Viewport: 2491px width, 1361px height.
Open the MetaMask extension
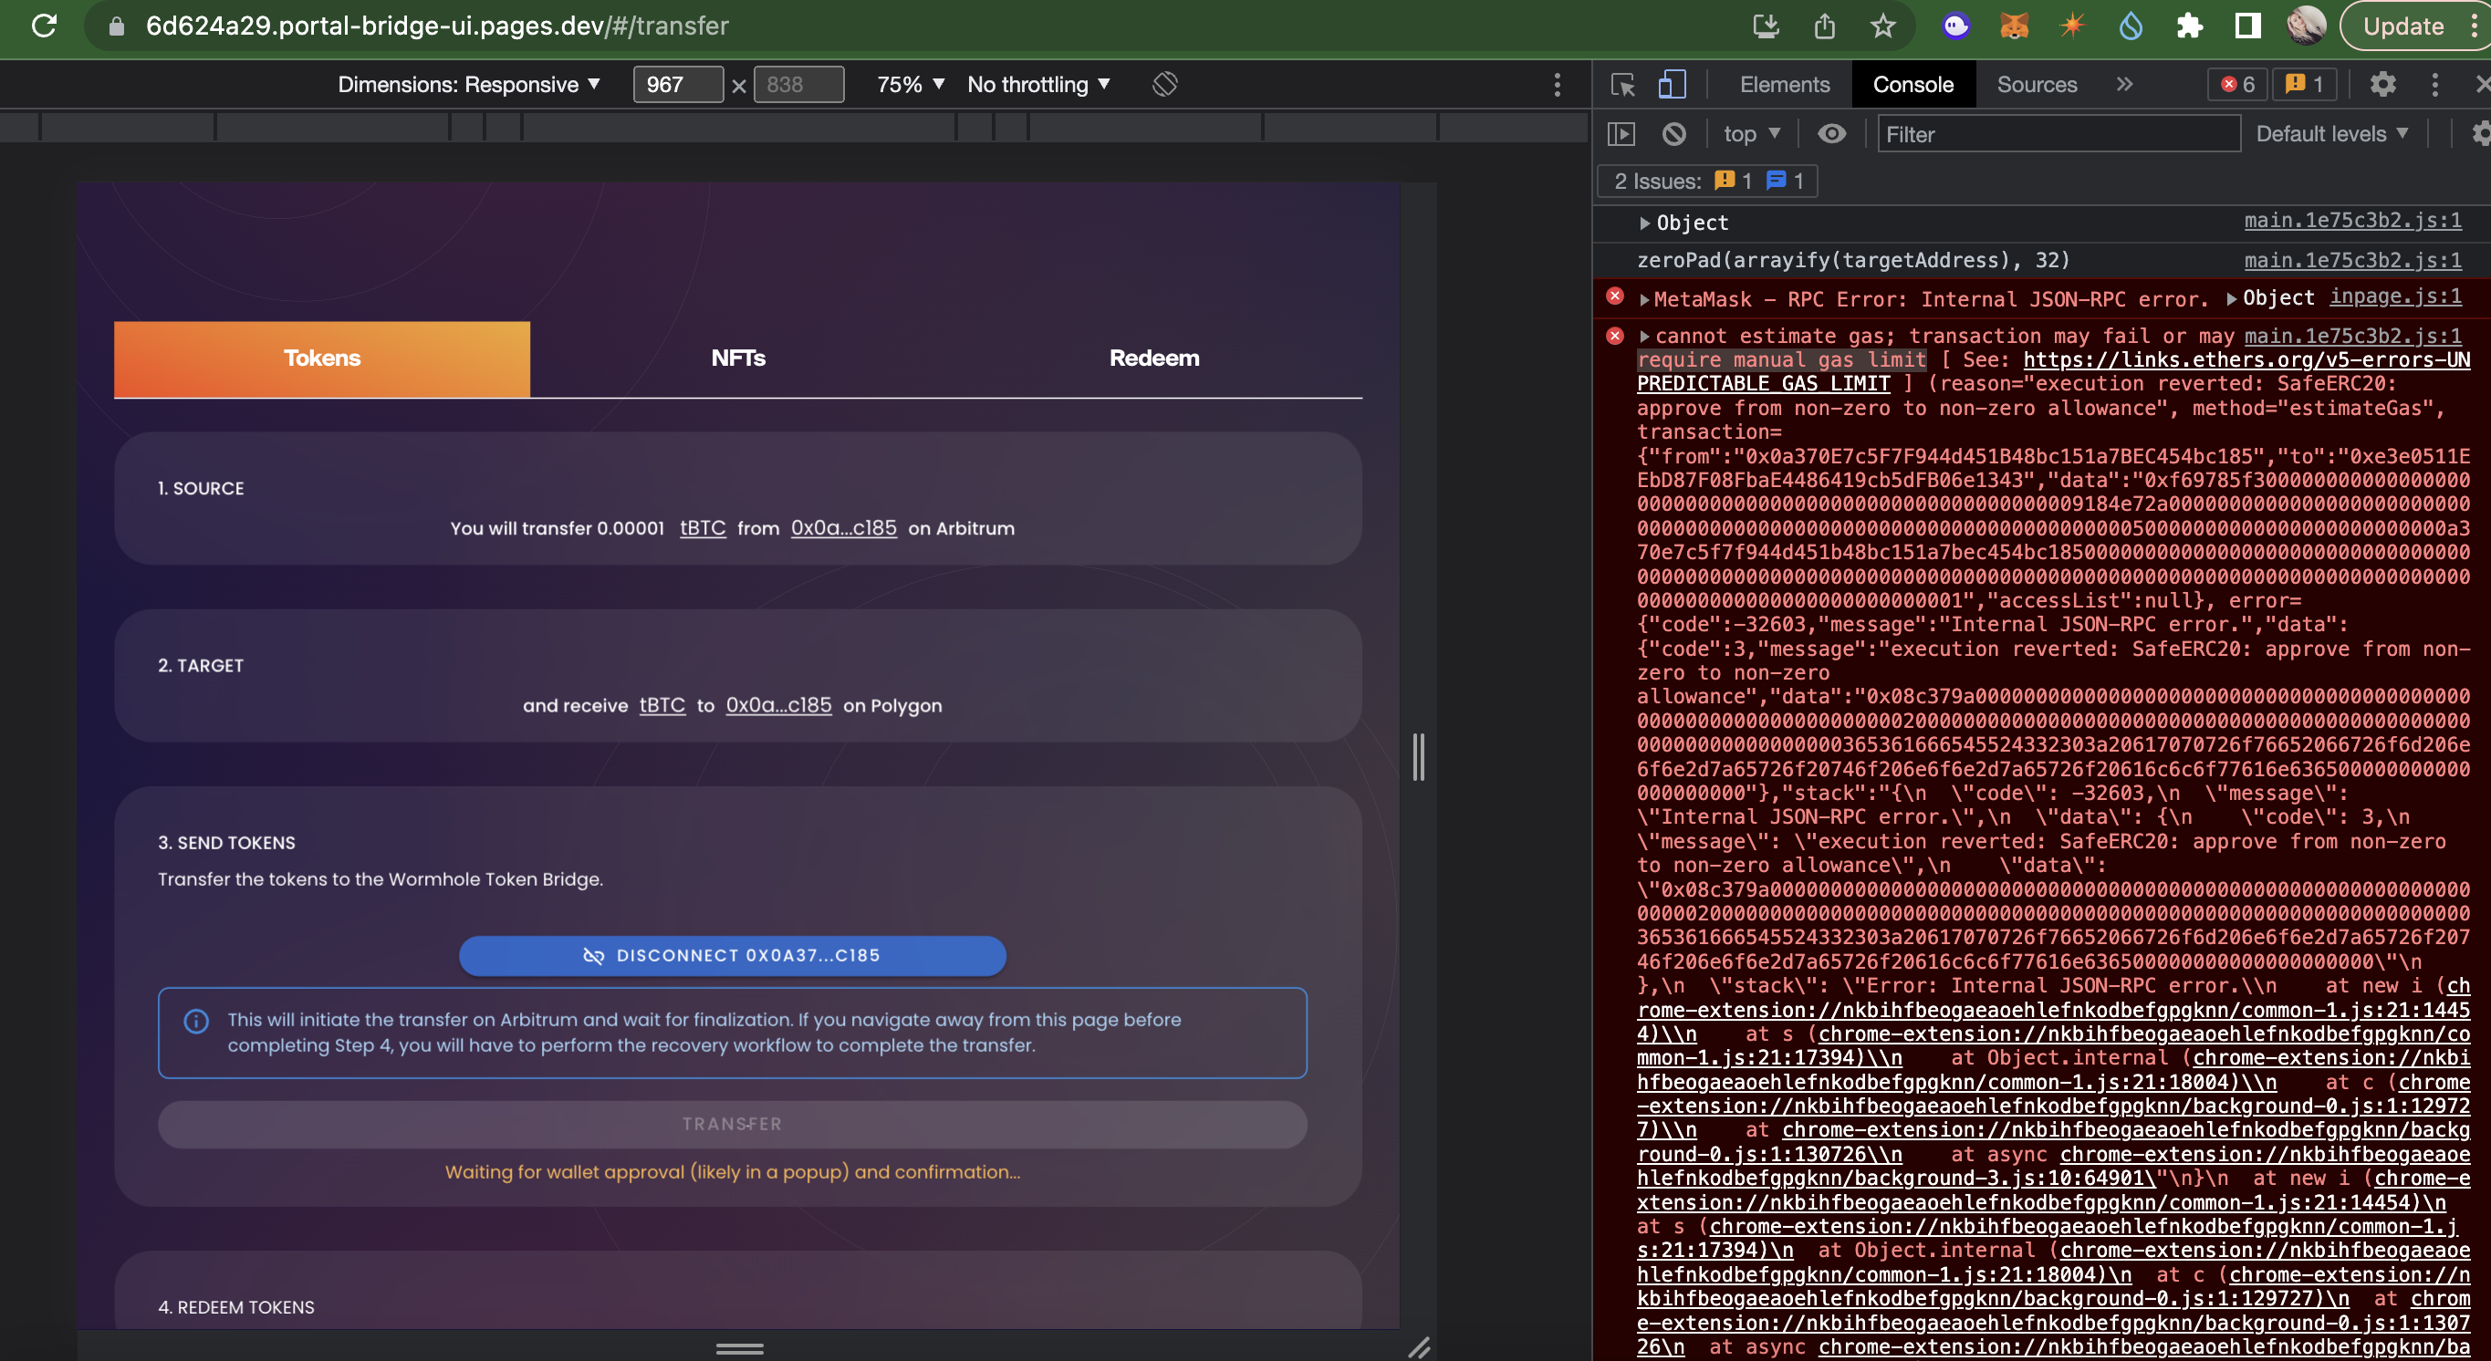click(2012, 26)
